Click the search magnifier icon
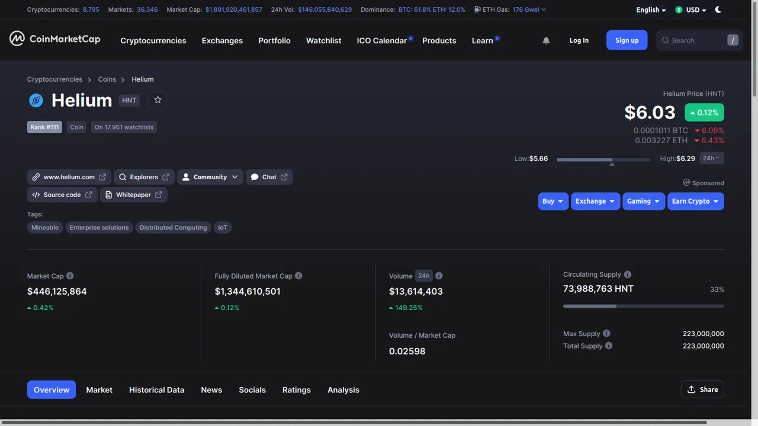The height and width of the screenshot is (426, 758). tap(666, 40)
